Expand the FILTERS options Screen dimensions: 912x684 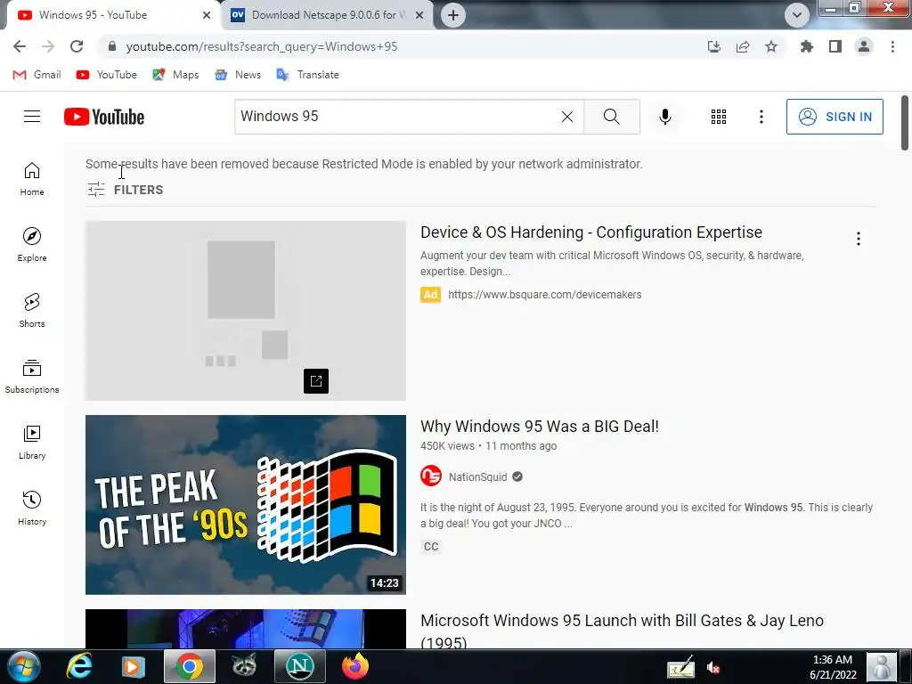point(125,190)
